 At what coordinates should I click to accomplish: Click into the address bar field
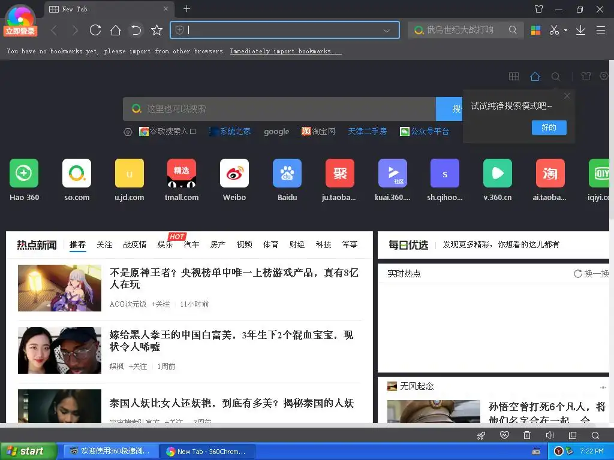[x=285, y=30]
